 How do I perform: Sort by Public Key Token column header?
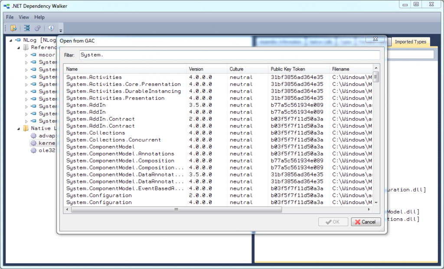(299, 69)
